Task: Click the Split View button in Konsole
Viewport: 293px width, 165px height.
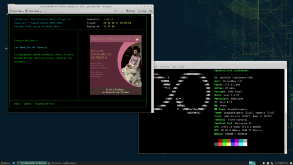Action: click(x=32, y=11)
